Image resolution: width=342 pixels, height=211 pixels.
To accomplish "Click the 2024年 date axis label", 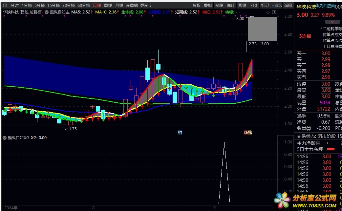I will click(x=11, y=208).
